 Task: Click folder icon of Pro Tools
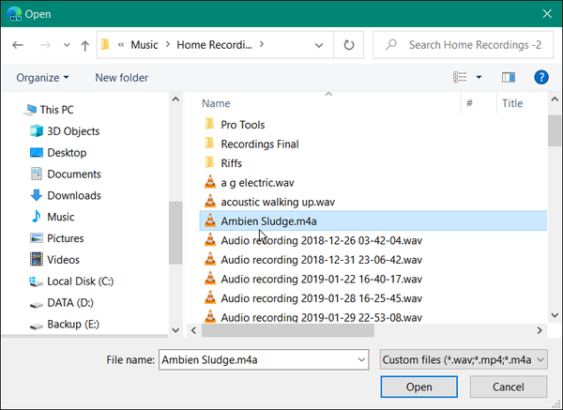pos(209,124)
